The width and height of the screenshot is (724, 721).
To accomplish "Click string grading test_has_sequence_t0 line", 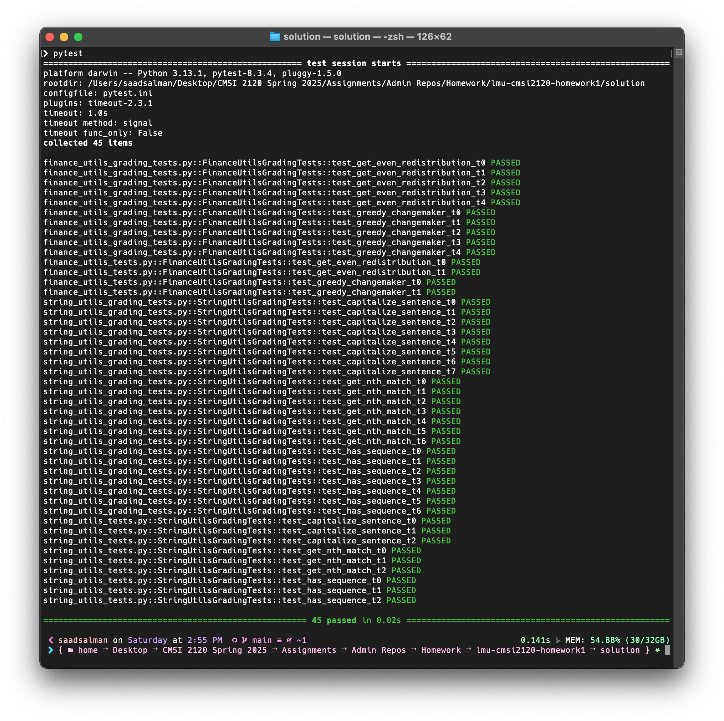I will [249, 451].
